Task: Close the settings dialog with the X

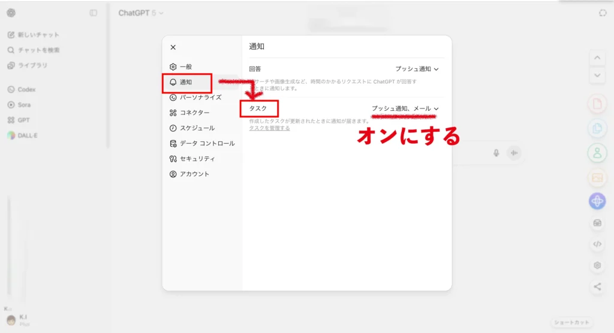Action: click(173, 47)
